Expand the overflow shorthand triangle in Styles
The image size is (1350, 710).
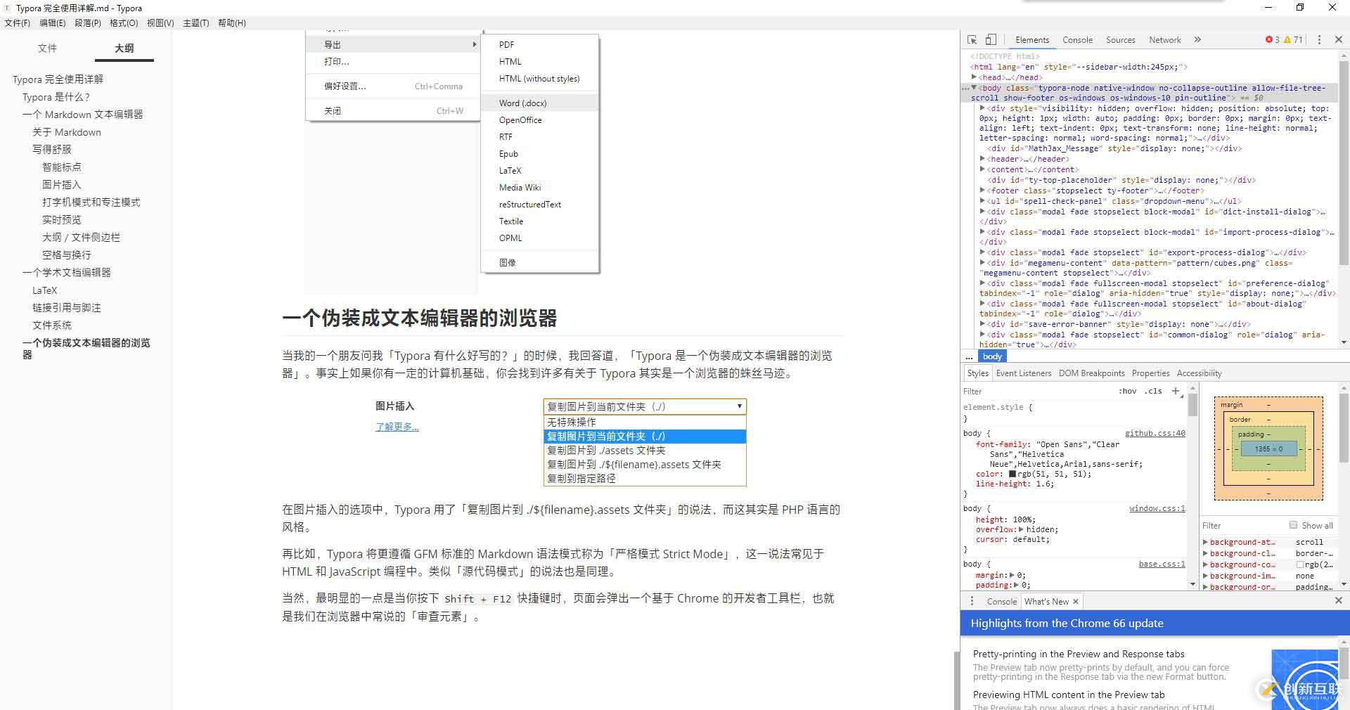1020,529
